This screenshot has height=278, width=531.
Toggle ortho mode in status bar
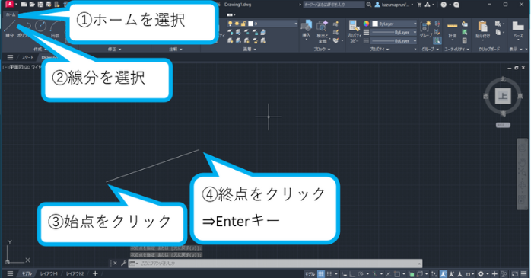coord(352,274)
